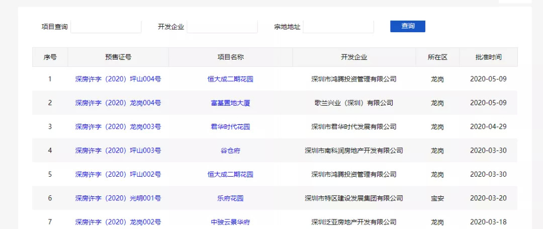Click the 序号 column header
543x229 pixels.
(50, 57)
